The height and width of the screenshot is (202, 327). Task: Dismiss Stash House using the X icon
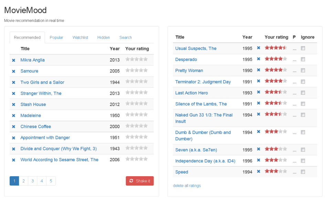(13, 105)
